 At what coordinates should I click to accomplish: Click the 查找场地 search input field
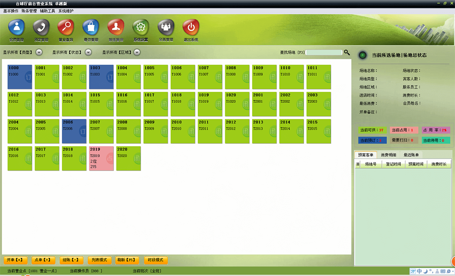coord(324,52)
